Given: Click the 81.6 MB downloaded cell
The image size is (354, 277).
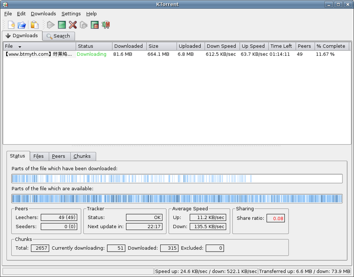Looking at the screenshot, I should coord(123,54).
